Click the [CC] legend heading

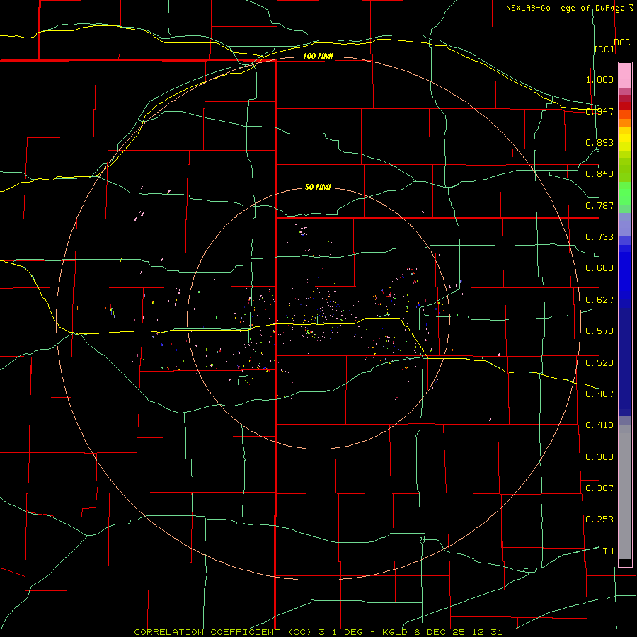tap(604, 49)
